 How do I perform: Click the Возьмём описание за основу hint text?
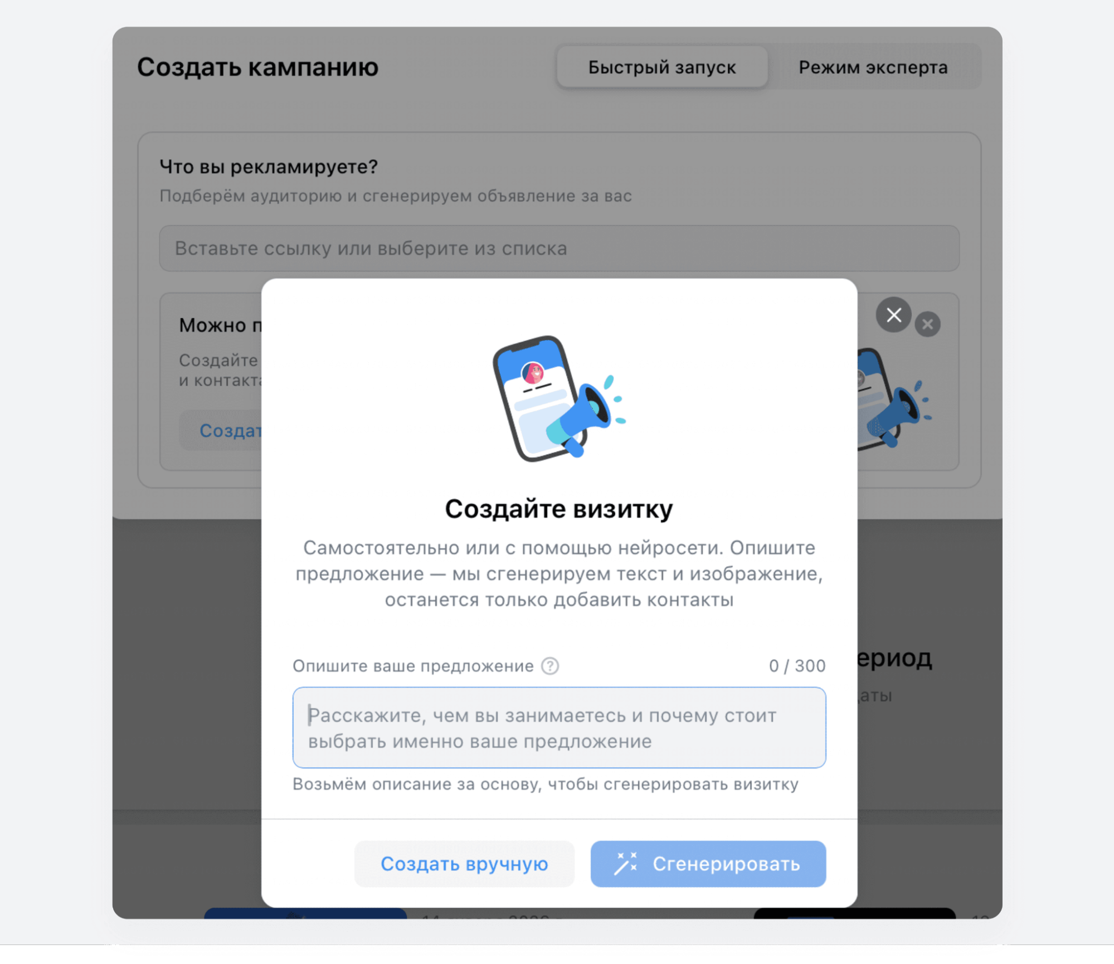(x=546, y=785)
